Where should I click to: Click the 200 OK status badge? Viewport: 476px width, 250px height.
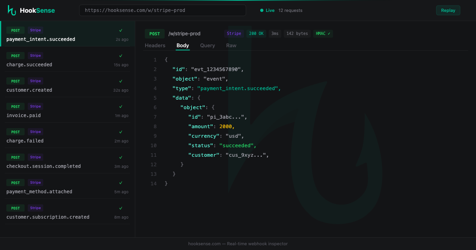(x=256, y=33)
